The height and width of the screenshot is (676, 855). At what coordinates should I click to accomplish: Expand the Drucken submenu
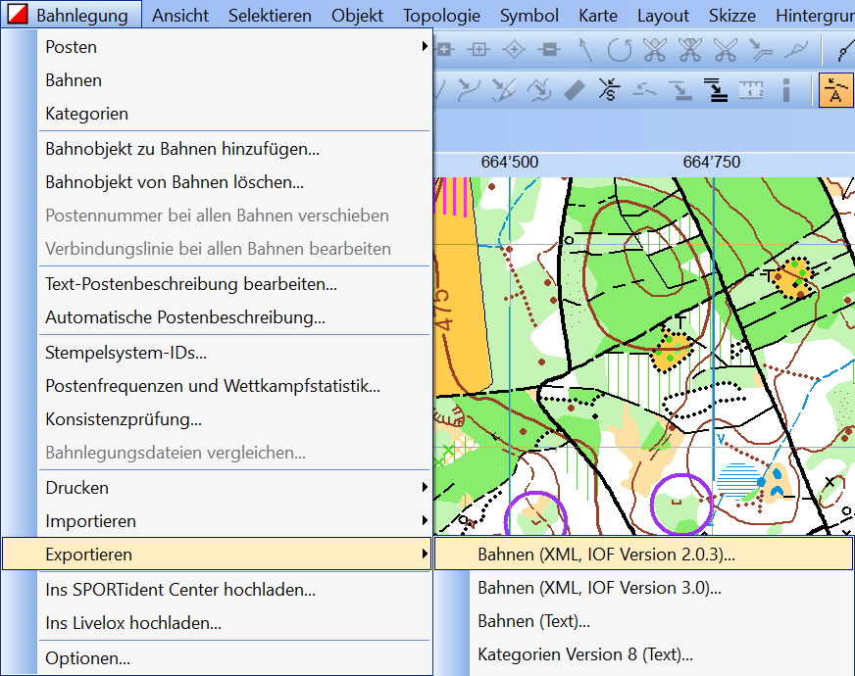(x=235, y=488)
